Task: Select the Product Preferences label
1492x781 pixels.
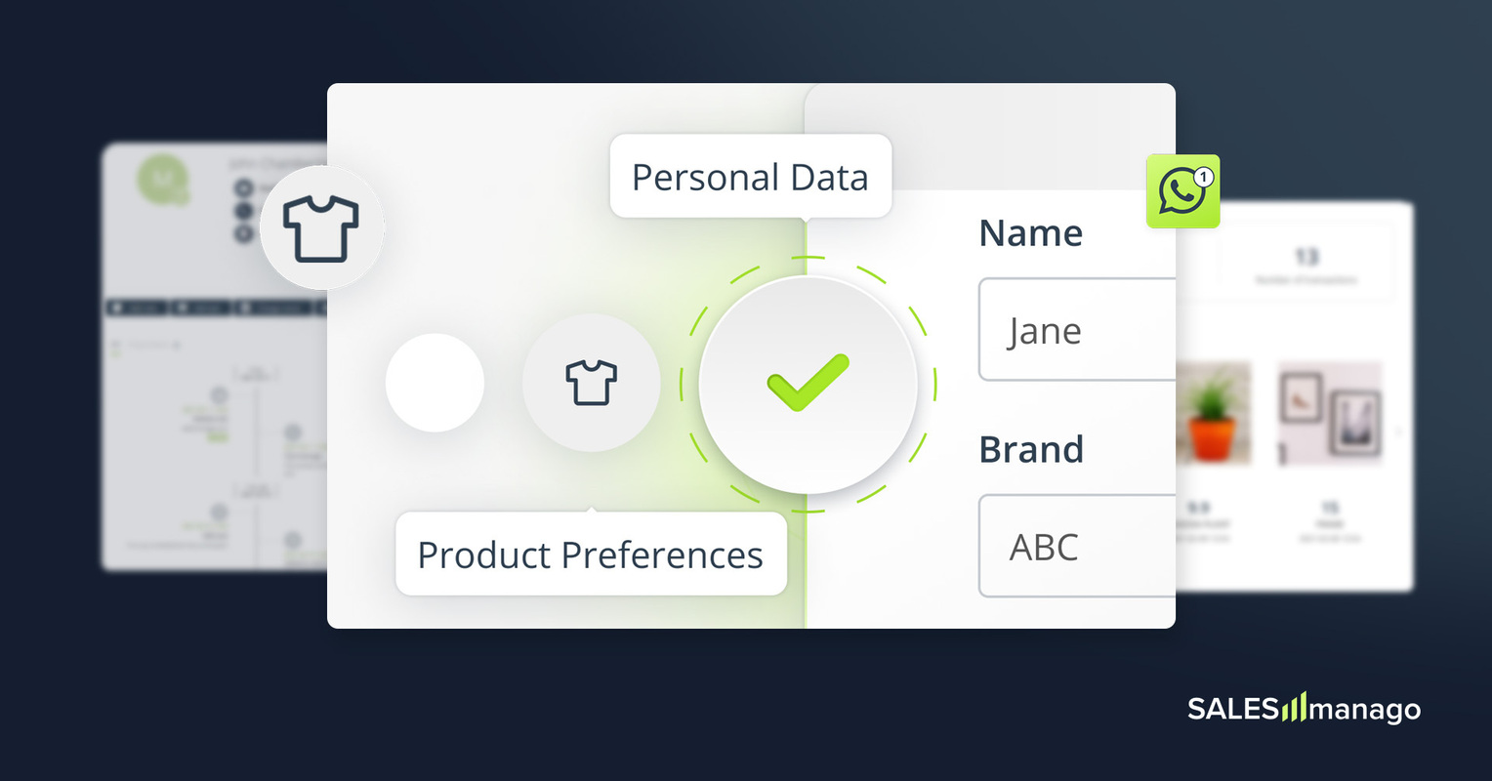Action: tap(590, 555)
